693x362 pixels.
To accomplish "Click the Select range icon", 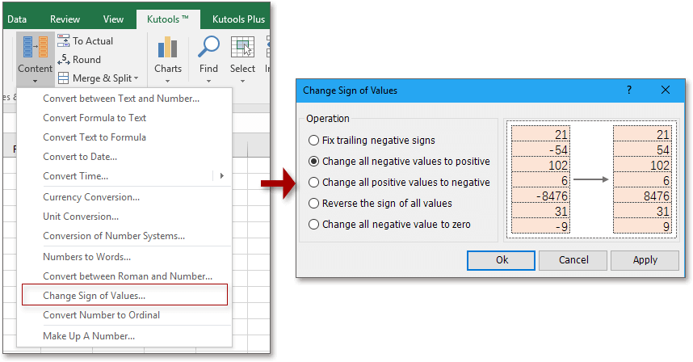I will 242,48.
